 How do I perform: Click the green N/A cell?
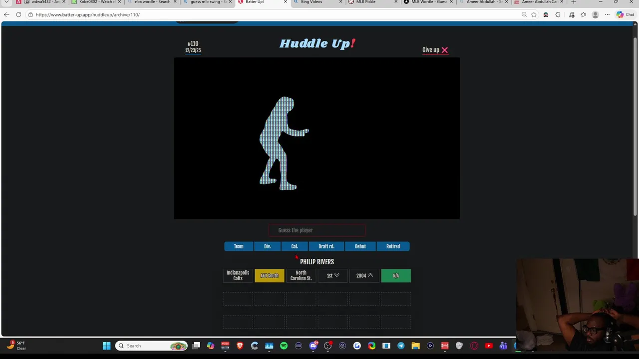click(396, 276)
